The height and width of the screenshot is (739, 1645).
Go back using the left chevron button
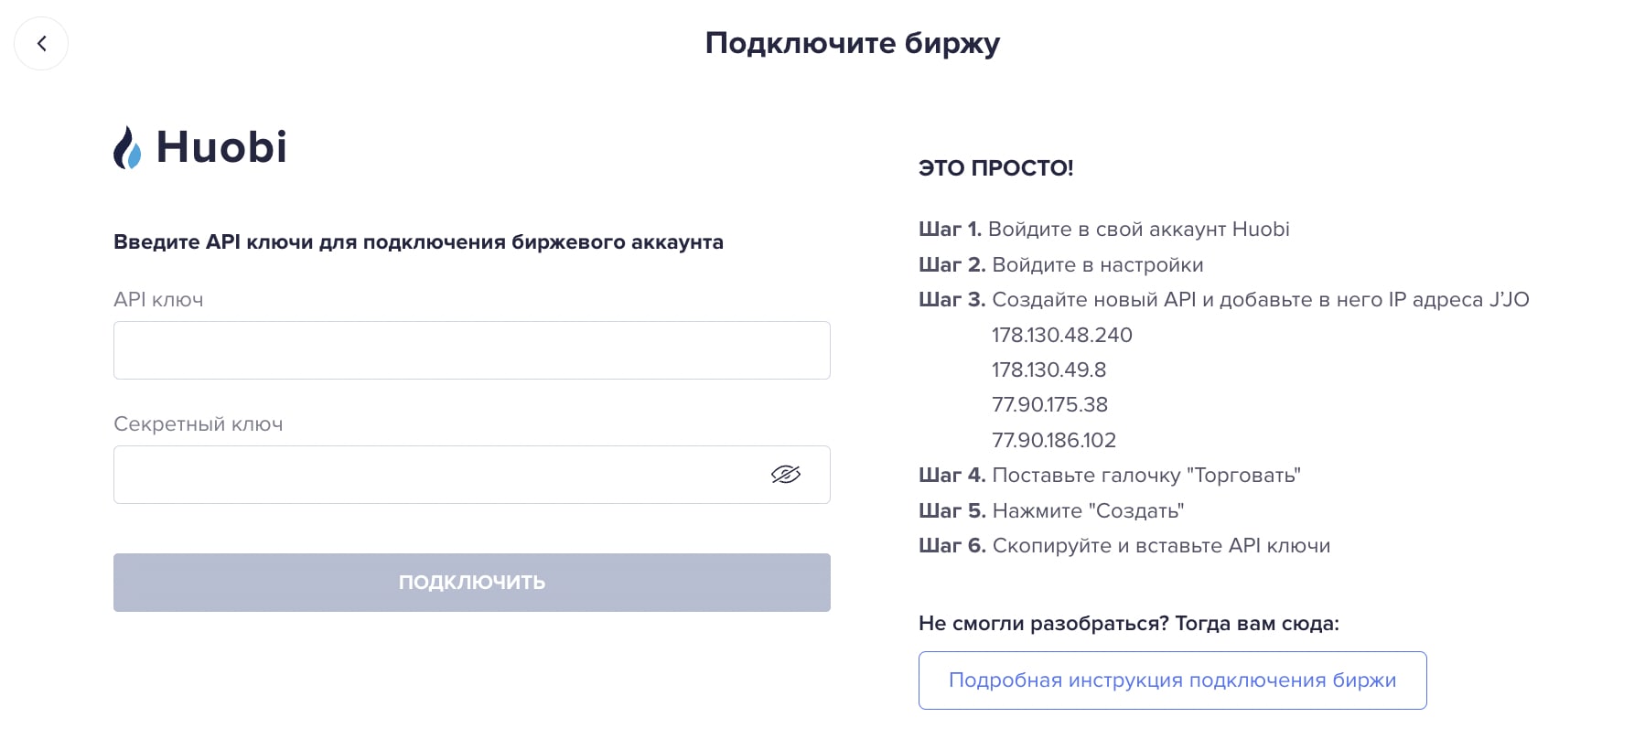tap(41, 43)
